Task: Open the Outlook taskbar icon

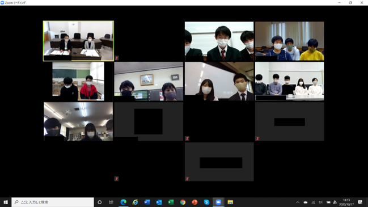Action: coord(159,202)
